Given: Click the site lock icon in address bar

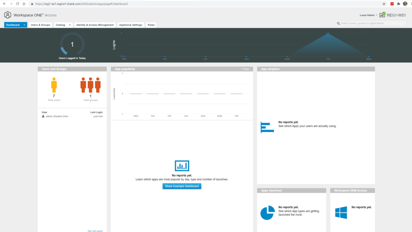Looking at the screenshot, I should (x=32, y=4).
